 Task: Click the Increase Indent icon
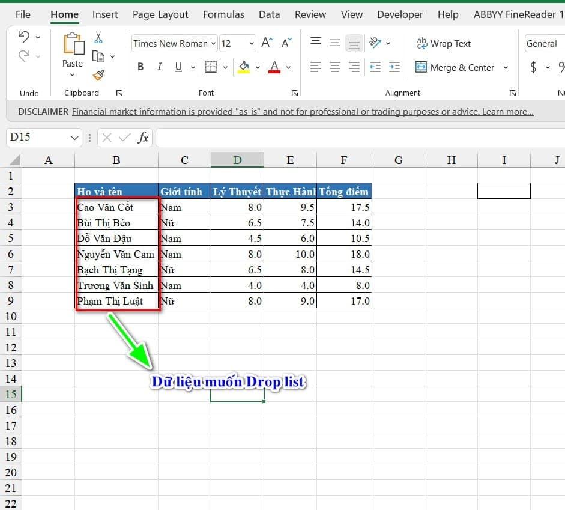pyautogui.click(x=394, y=67)
